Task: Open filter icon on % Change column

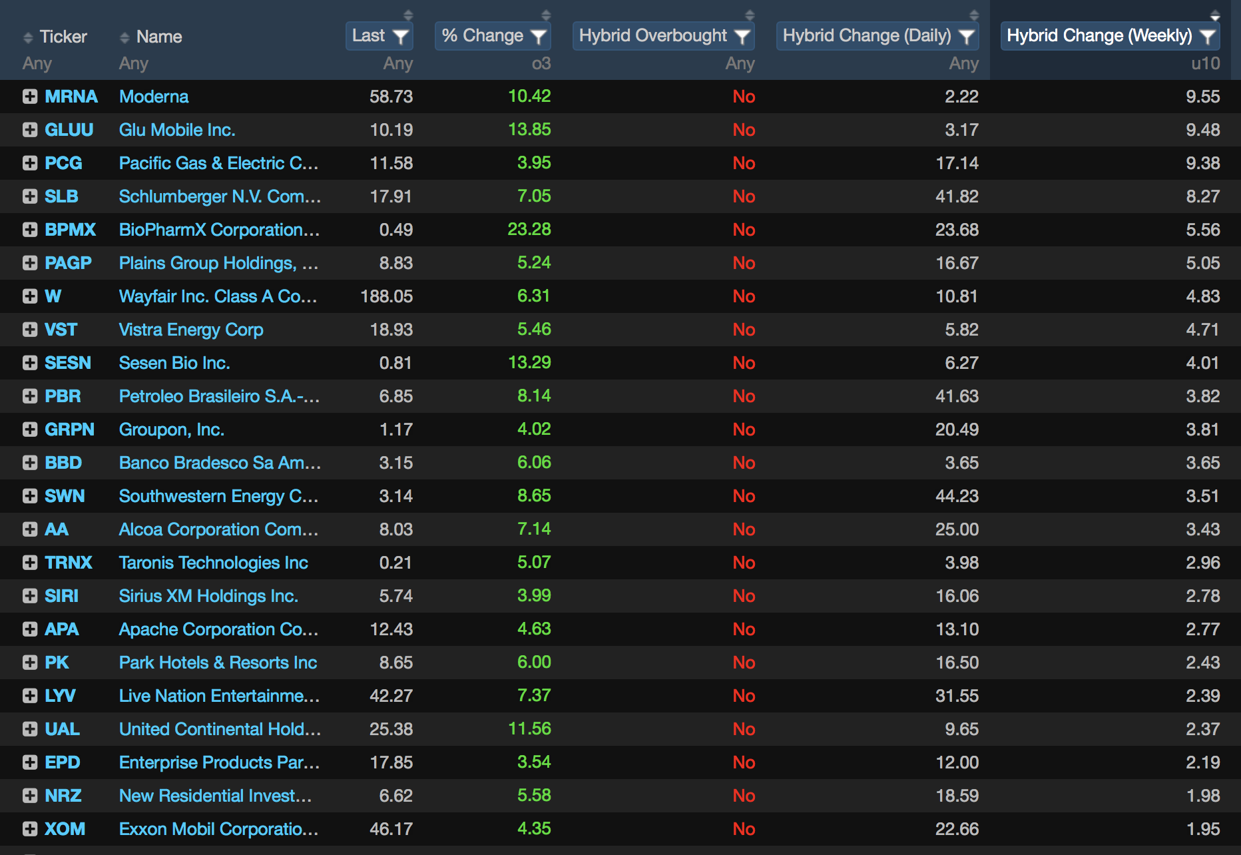Action: (538, 36)
